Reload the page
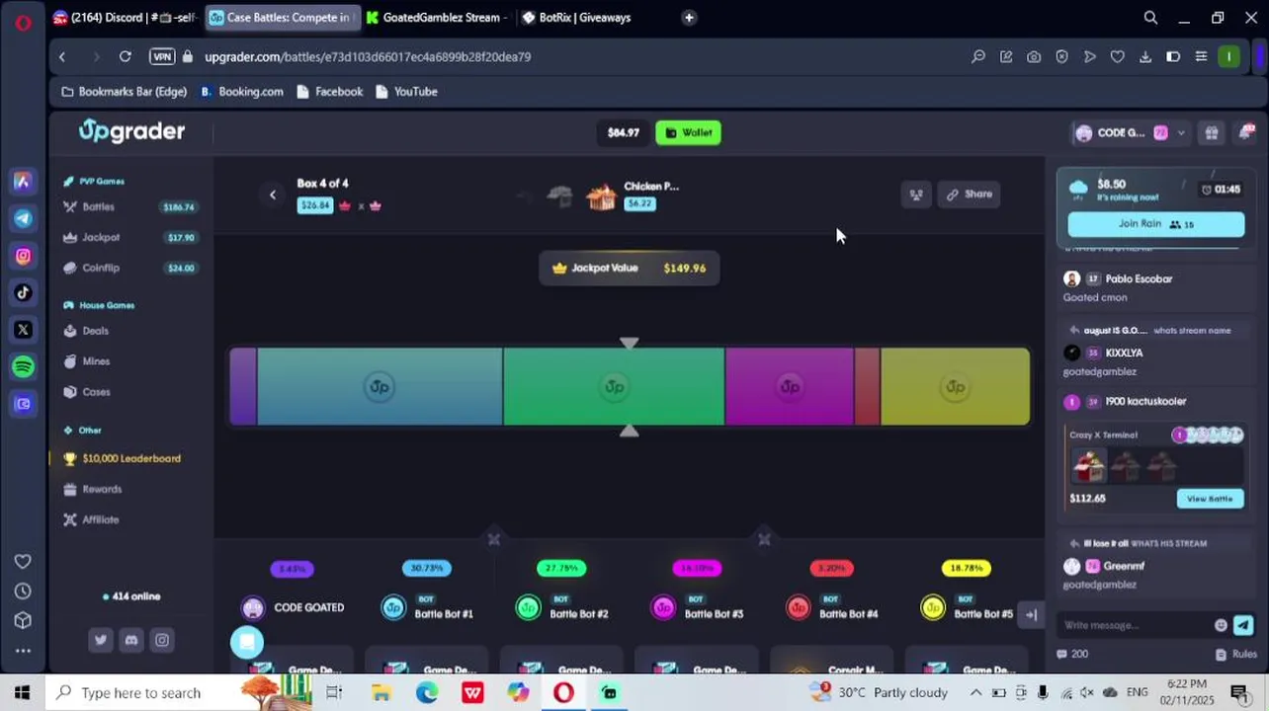The height and width of the screenshot is (711, 1269). [x=126, y=57]
